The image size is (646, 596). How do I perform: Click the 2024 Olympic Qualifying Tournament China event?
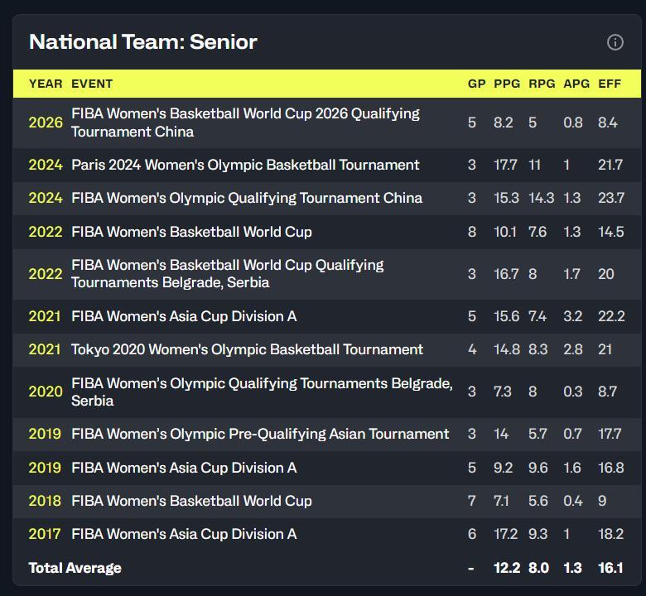[247, 198]
